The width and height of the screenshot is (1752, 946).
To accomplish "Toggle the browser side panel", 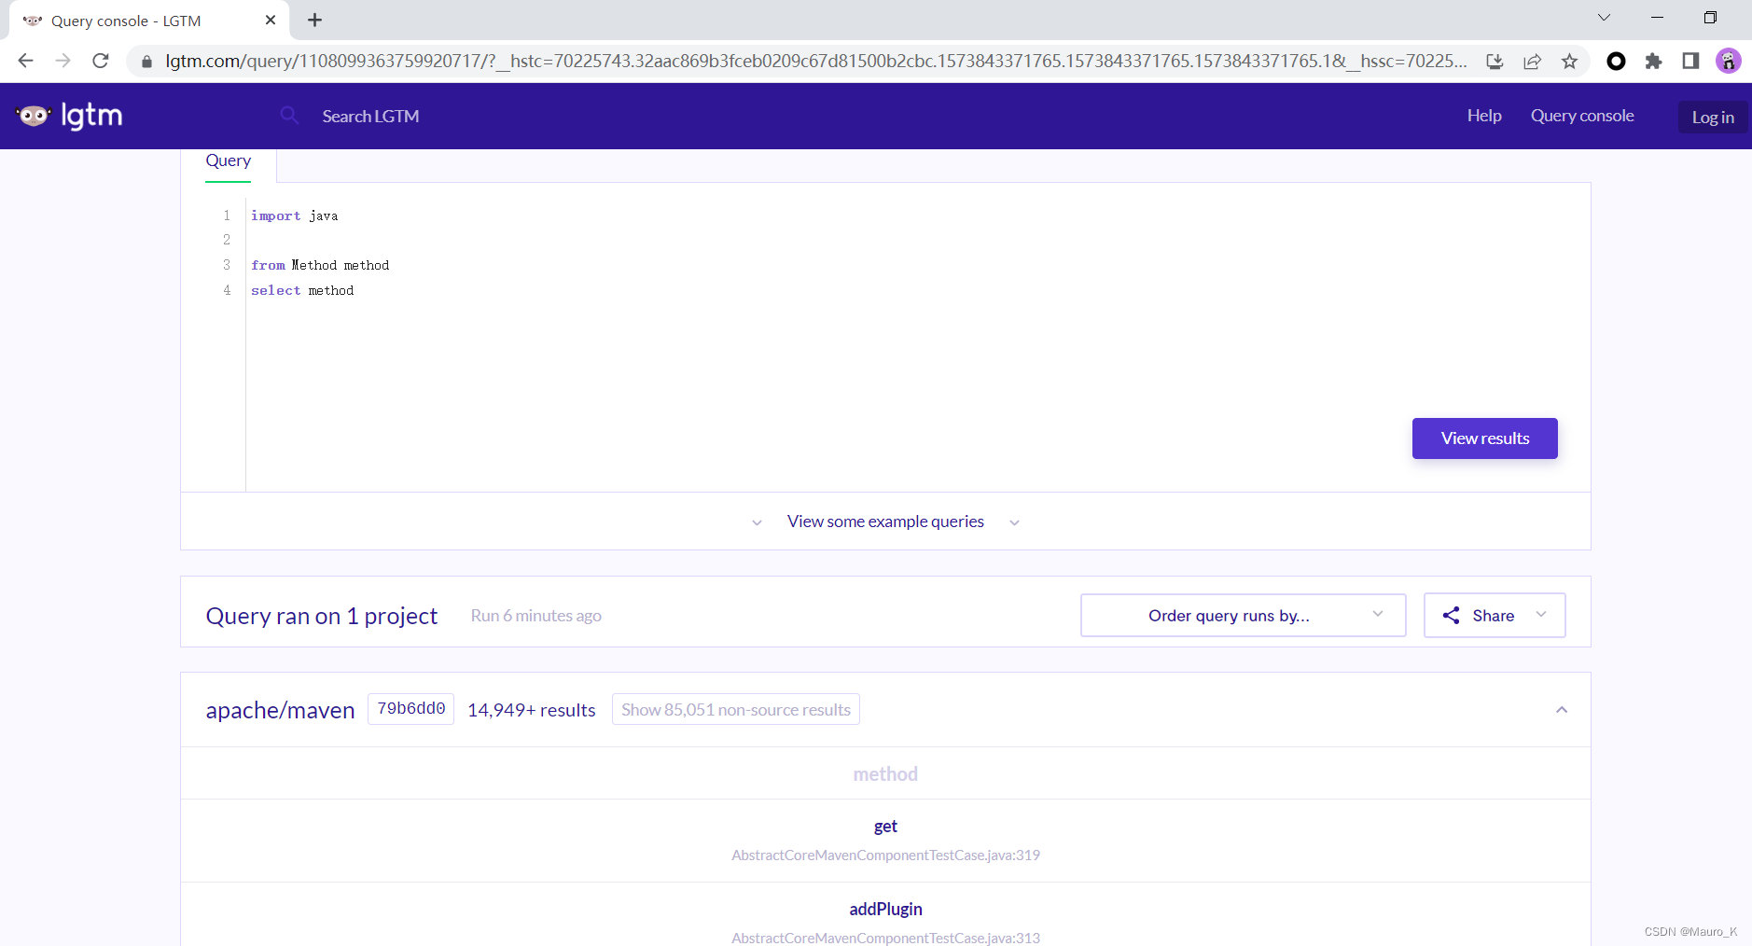I will click(1690, 62).
